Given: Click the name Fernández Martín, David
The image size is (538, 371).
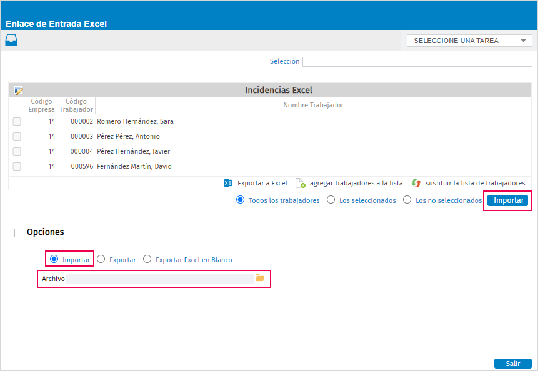Looking at the screenshot, I should (134, 166).
